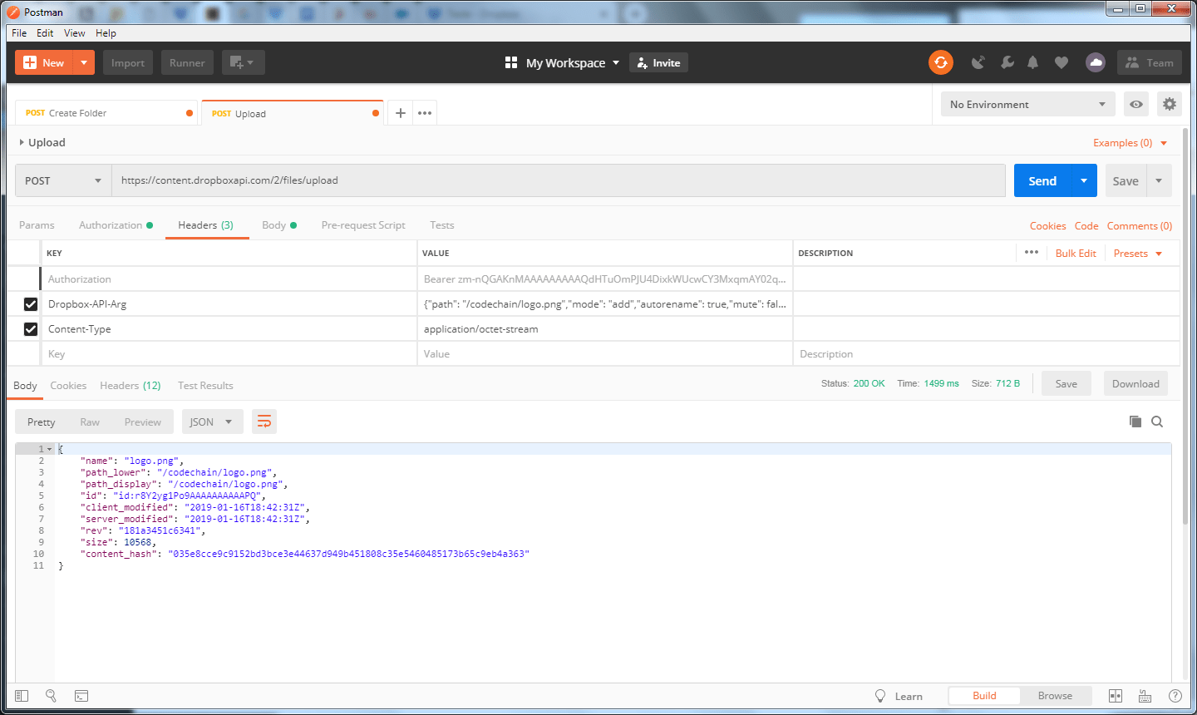Open the Send button dropdown arrow
The height and width of the screenshot is (715, 1197).
[1084, 180]
